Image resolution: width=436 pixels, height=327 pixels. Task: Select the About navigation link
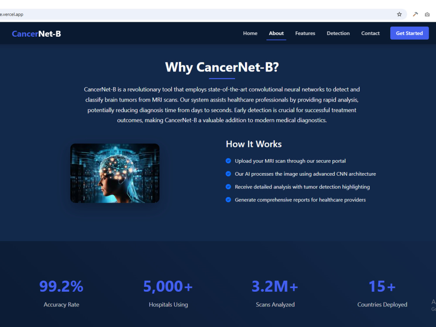[276, 33]
